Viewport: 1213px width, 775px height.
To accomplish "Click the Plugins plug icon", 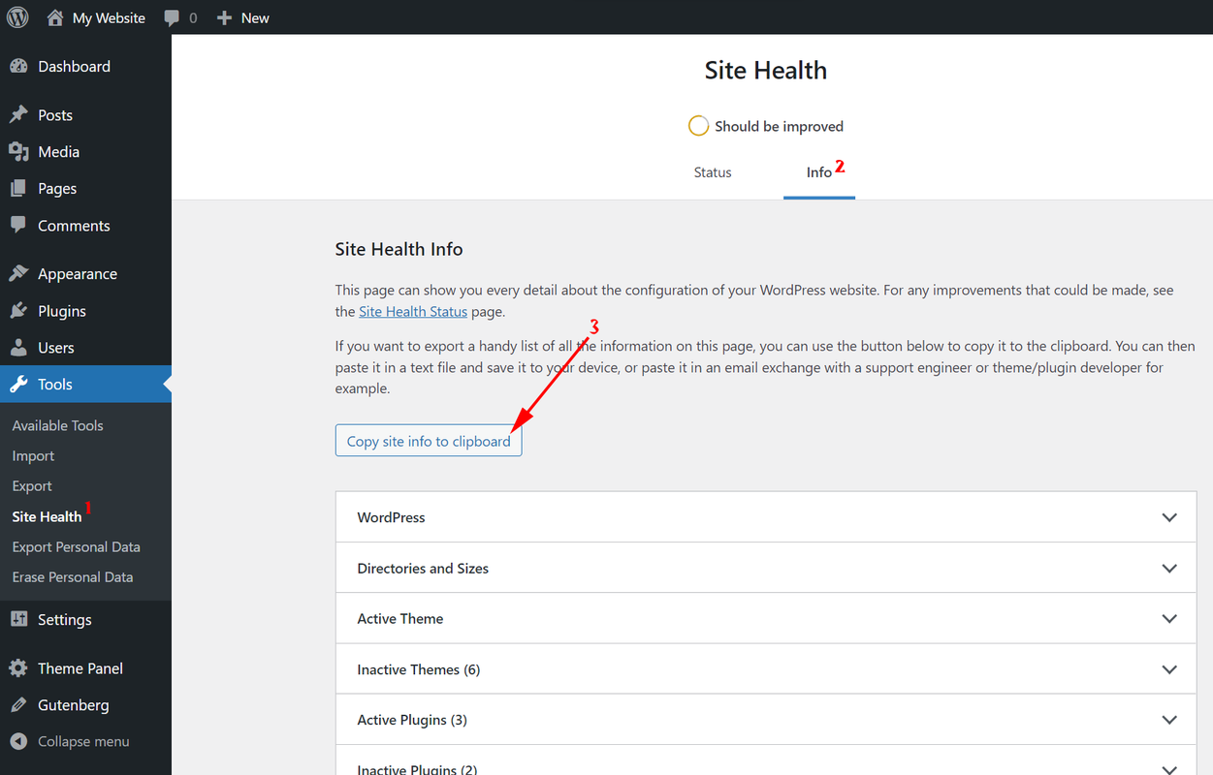I will (x=18, y=310).
